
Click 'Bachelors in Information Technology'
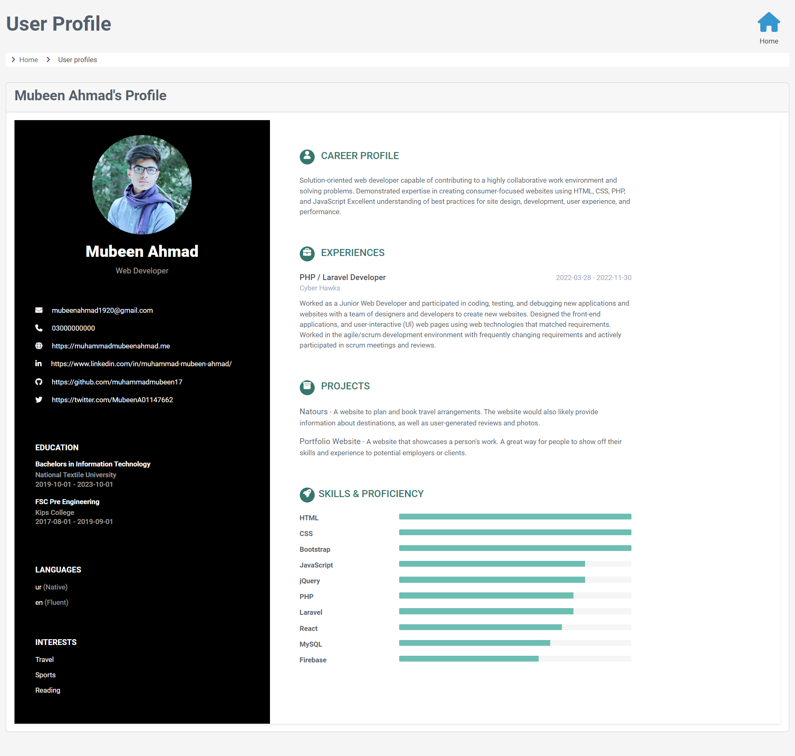(x=93, y=464)
